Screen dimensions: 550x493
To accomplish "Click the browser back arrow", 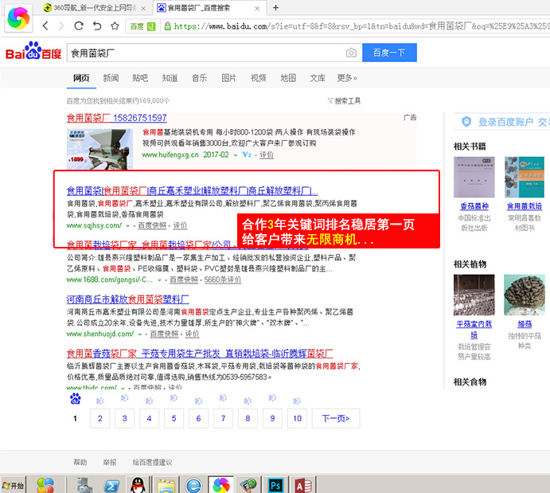I will click(x=45, y=25).
